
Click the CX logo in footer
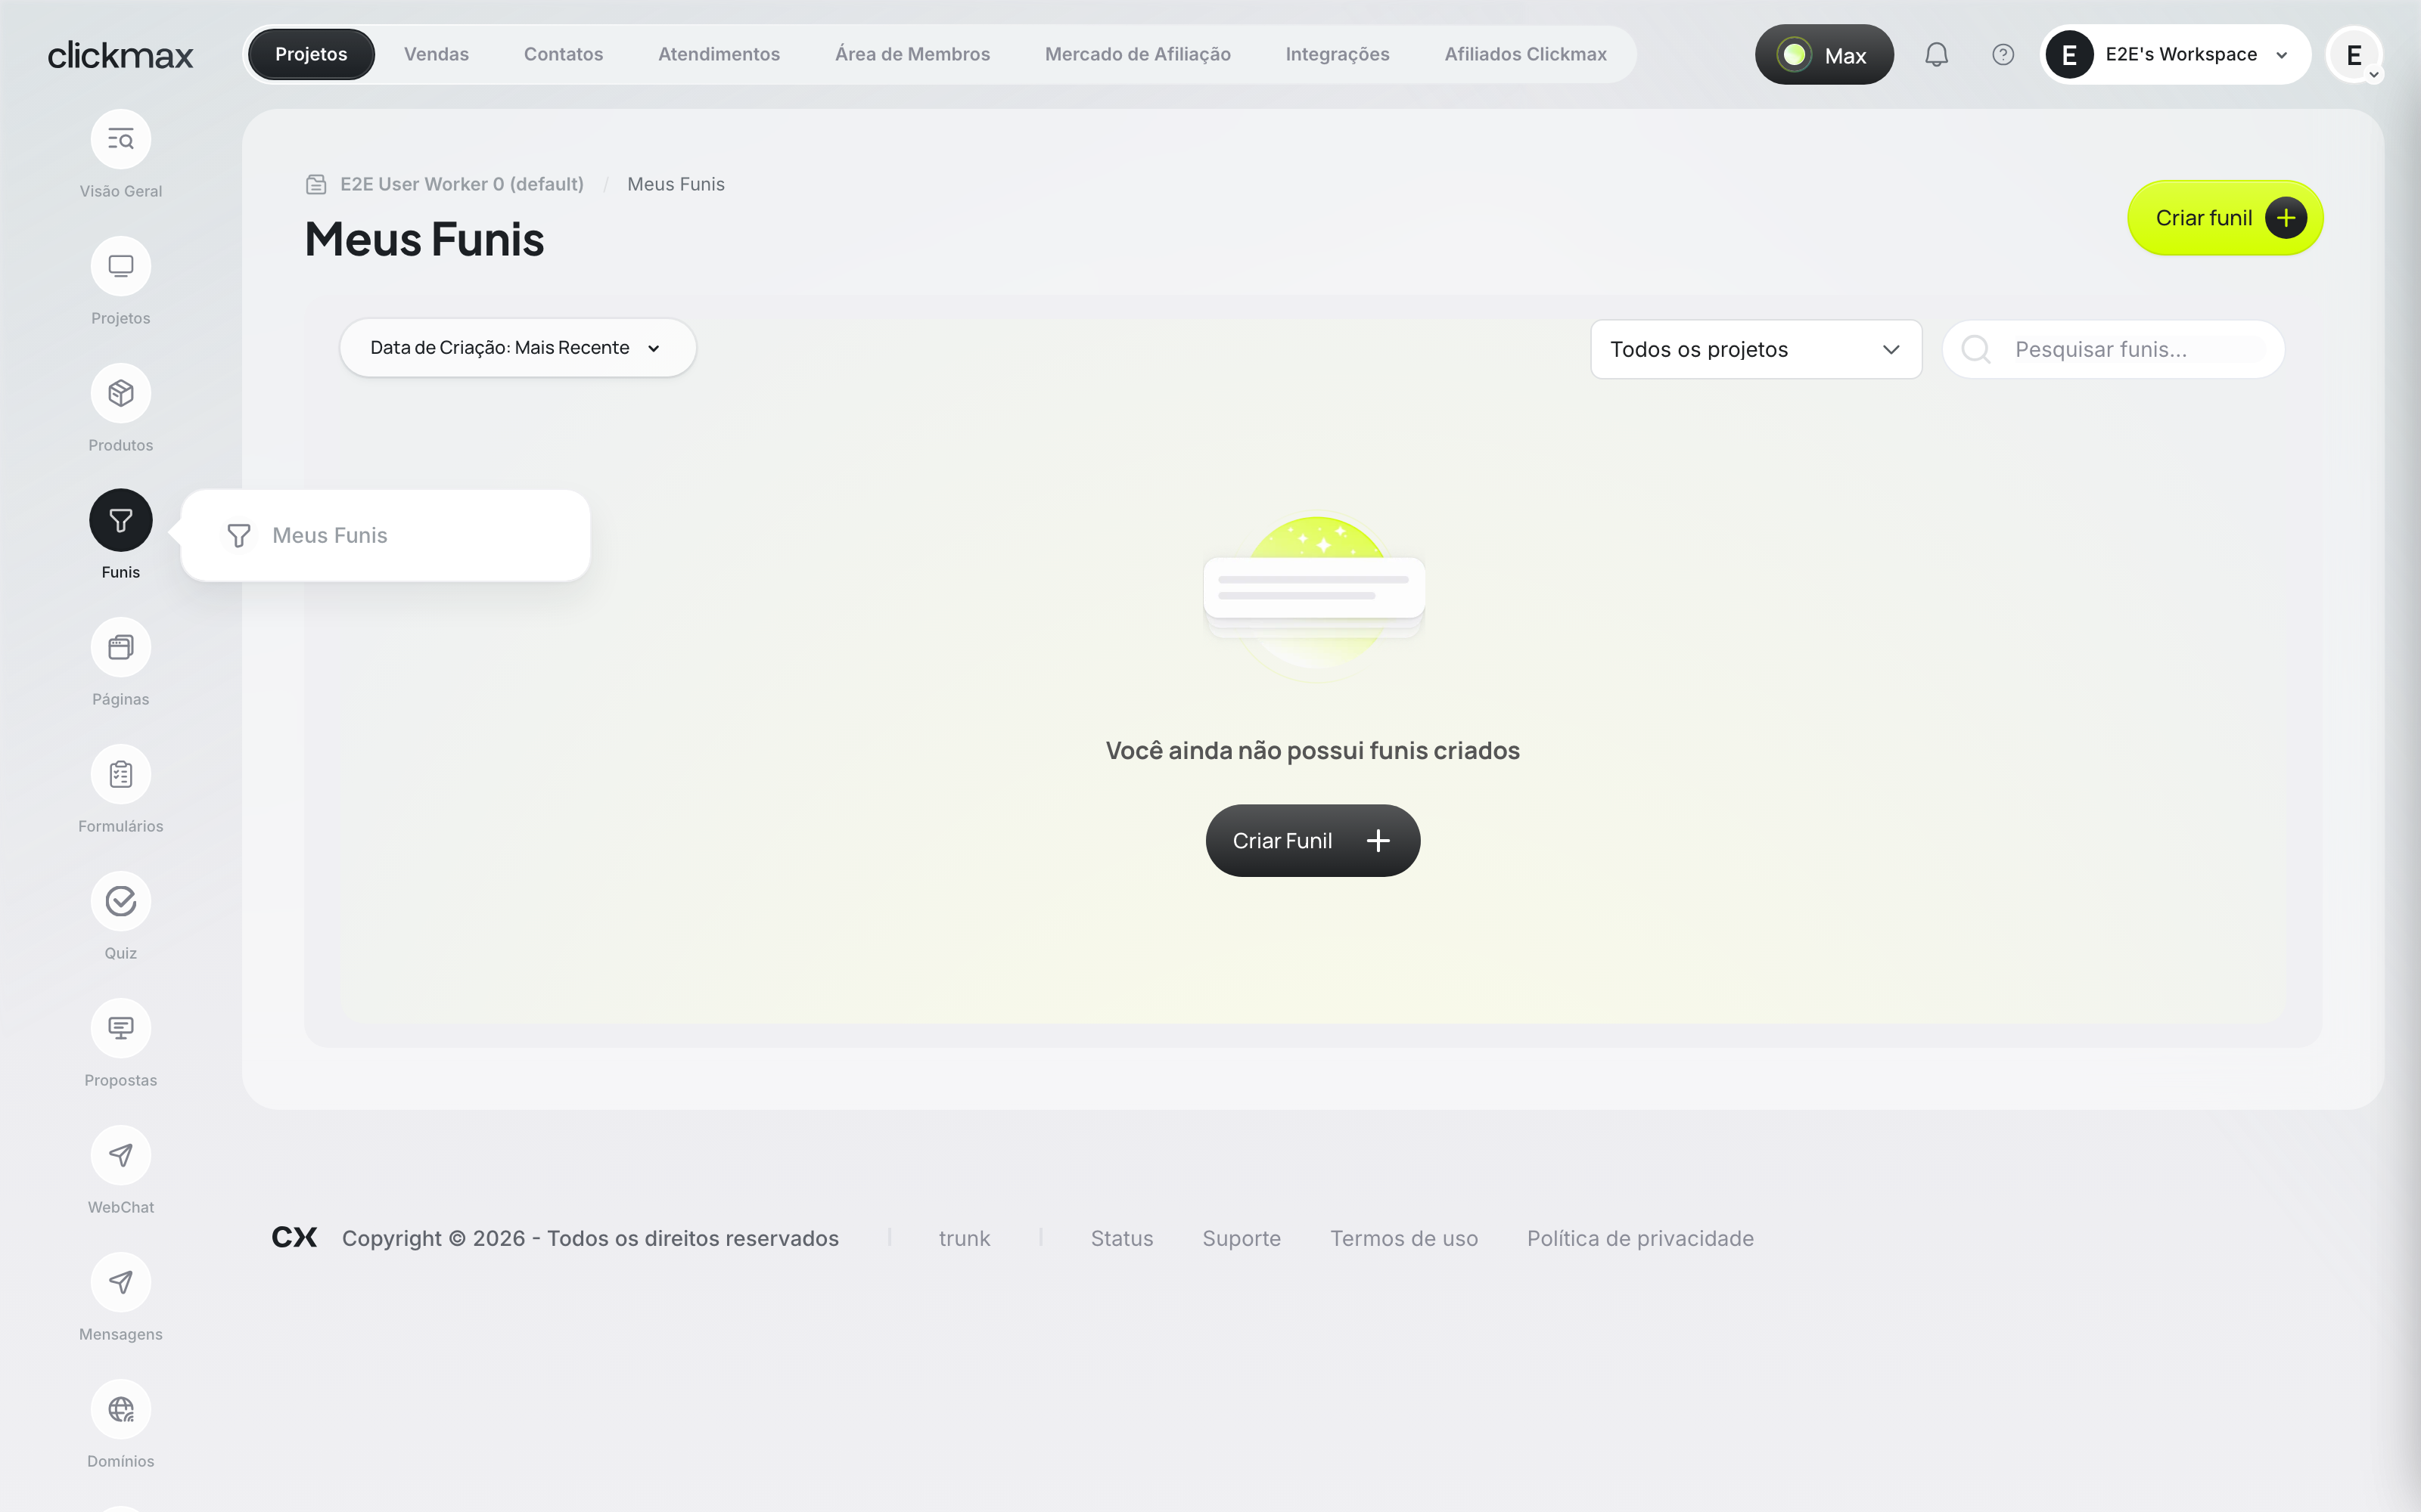pos(294,1238)
